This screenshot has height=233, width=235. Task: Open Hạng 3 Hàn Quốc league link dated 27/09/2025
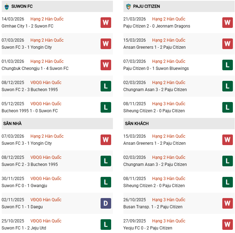[169, 221]
